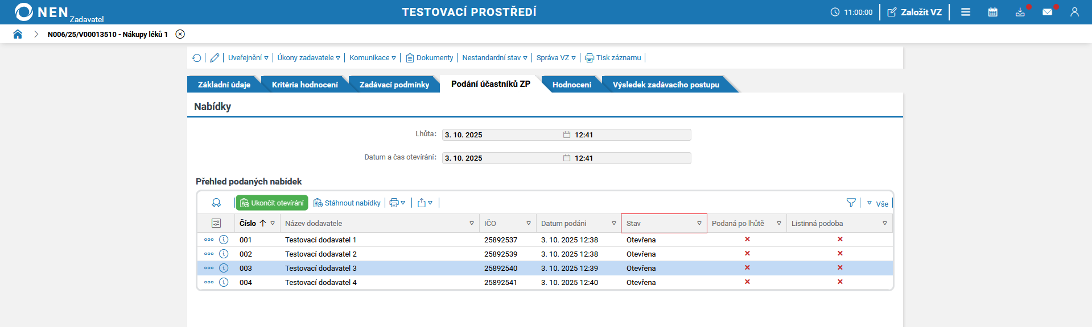
Task: Open the Vše filter dropdown
Action: 877,203
